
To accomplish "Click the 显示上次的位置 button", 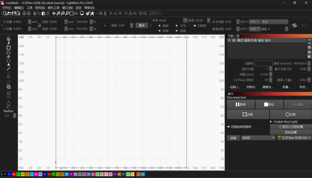I will (291, 127).
